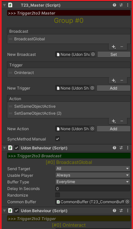The image size is (133, 229).
Task: Open object picker for Common Buffer field
Action: pos(127,202)
